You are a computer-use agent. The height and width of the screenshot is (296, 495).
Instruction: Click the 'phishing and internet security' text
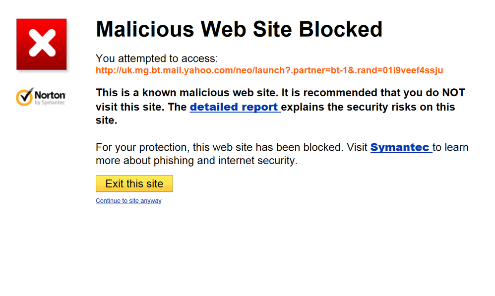pos(225,161)
